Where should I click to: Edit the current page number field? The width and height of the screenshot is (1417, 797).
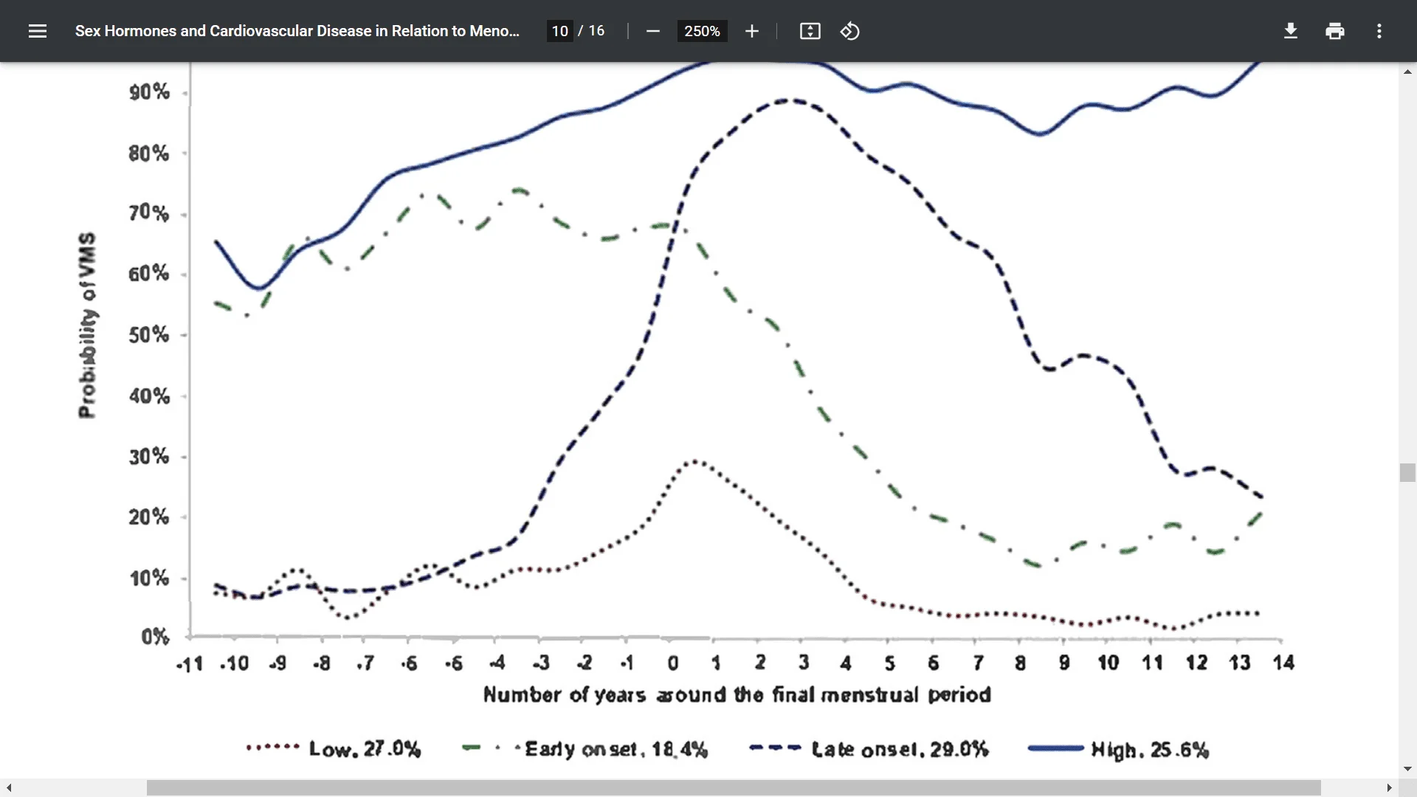(x=559, y=31)
